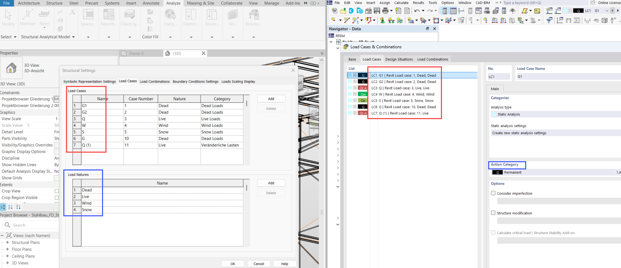This screenshot has height=268, width=621.
Task: Click the Project Browser Search field
Action: (x=30, y=225)
